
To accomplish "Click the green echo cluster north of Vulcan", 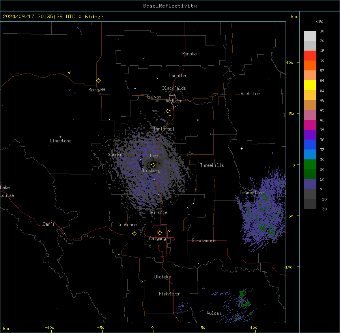I will pyautogui.click(x=244, y=298).
